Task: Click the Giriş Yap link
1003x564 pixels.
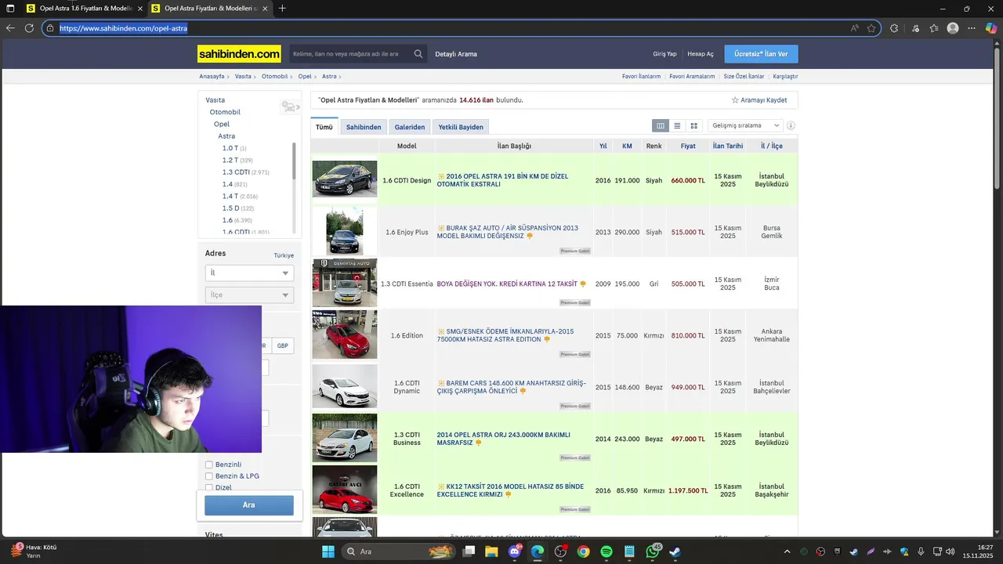Action: (664, 54)
